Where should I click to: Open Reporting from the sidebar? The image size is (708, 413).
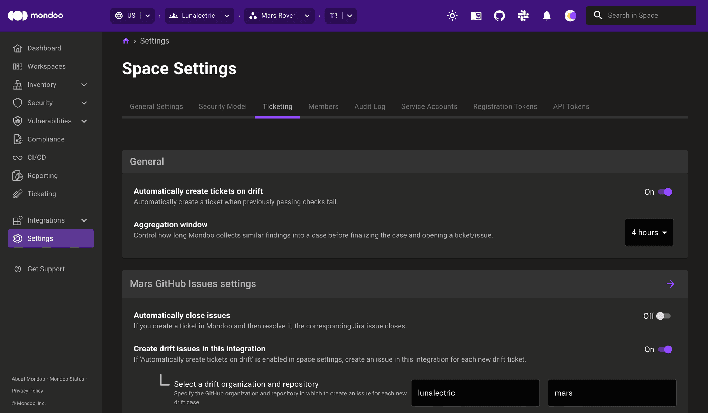(x=43, y=176)
